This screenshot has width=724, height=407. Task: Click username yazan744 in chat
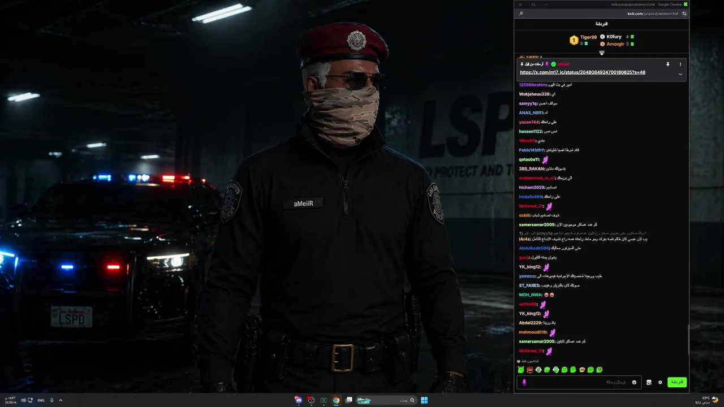[529, 122]
